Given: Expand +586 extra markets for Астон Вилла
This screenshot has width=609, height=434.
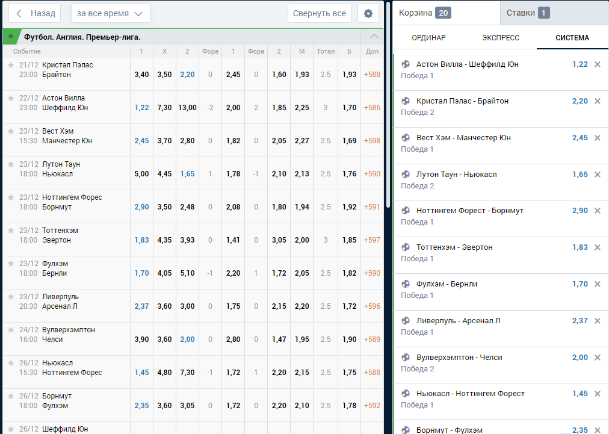Looking at the screenshot, I should [372, 108].
